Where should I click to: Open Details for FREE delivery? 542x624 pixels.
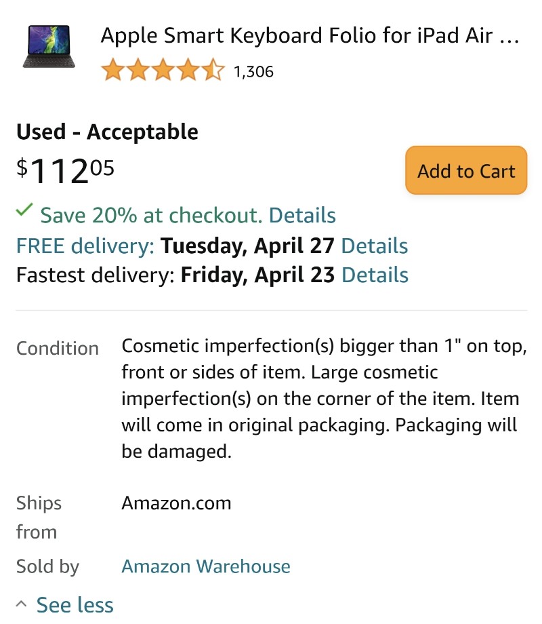click(374, 246)
